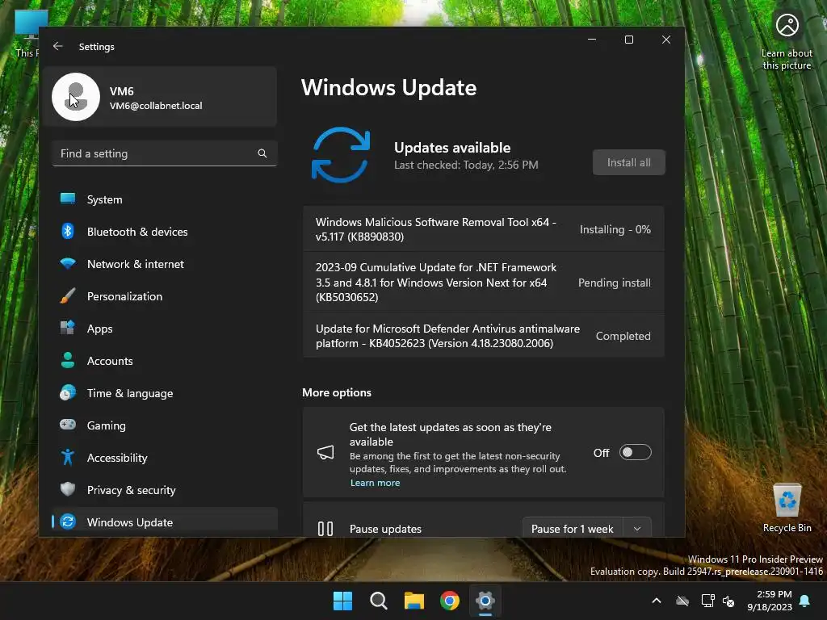Click the Privacy & security shield icon
The width and height of the screenshot is (827, 620).
pyautogui.click(x=68, y=489)
